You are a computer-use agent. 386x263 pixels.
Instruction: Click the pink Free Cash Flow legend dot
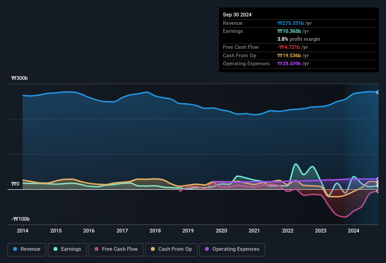coord(96,249)
